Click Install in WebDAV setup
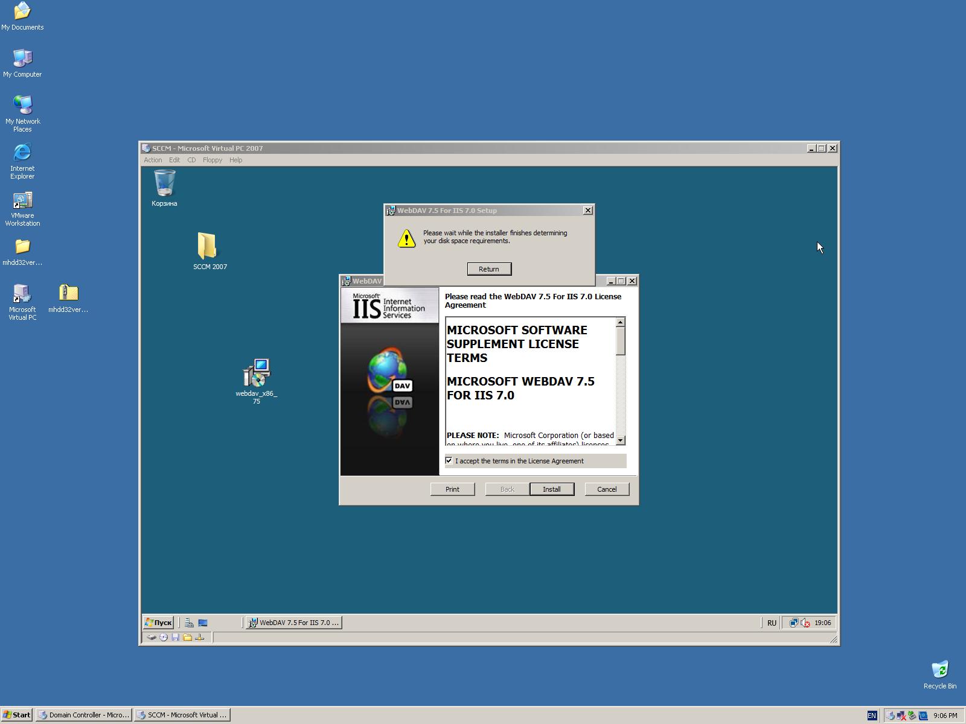The height and width of the screenshot is (724, 966). (552, 489)
